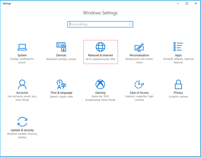This screenshot has height=157, width=201.
Task: Click the Update & security refresh arrows icon
Action: click(x=22, y=121)
